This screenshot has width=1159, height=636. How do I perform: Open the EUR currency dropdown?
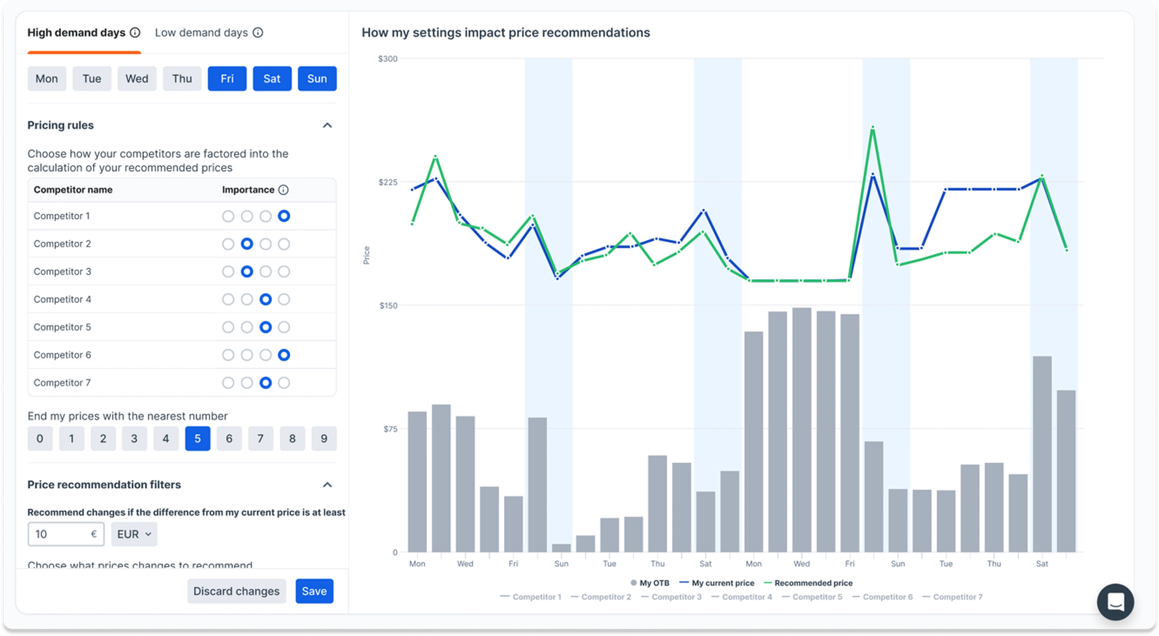pos(134,534)
